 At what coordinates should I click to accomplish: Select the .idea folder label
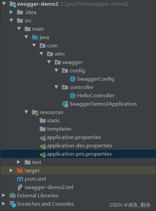click(x=30, y=12)
